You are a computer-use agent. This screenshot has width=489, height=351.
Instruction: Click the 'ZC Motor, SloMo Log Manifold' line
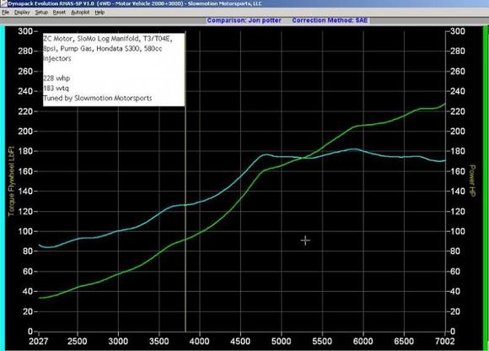click(108, 39)
